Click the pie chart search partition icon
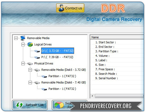The image size is (145, 112). point(59,105)
